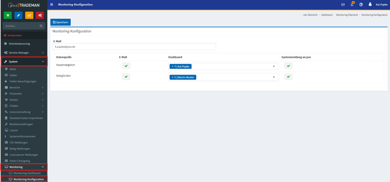Expand the Service-Manager menu

pos(24,53)
